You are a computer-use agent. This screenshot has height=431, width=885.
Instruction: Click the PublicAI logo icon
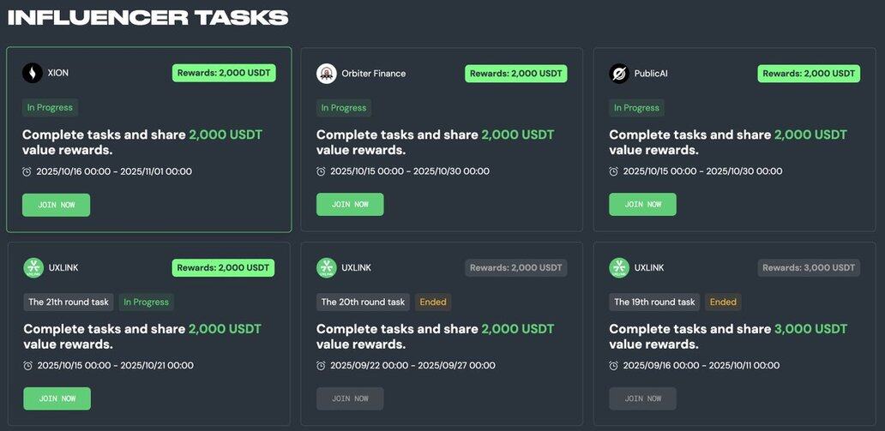[618, 74]
